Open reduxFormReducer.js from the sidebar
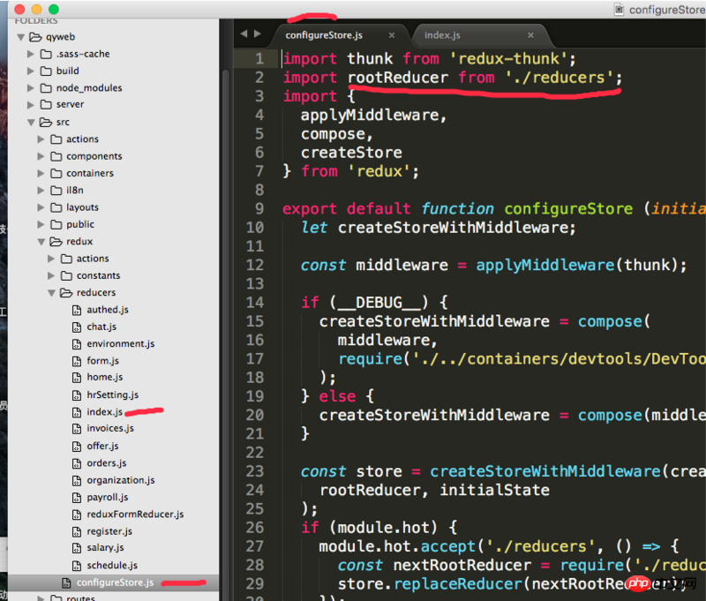 pos(135,515)
